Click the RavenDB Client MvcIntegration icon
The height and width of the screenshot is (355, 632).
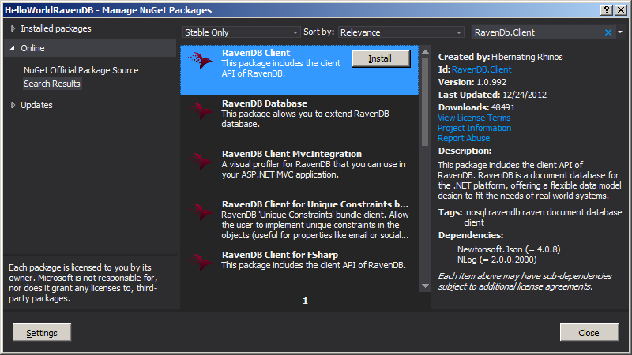click(201, 164)
